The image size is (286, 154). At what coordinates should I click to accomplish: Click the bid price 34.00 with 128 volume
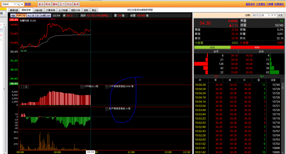(234, 64)
